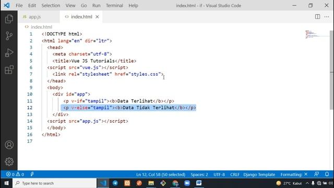Click the v-else attribute on line 12
Screen dimensions: 334x188
79,108
